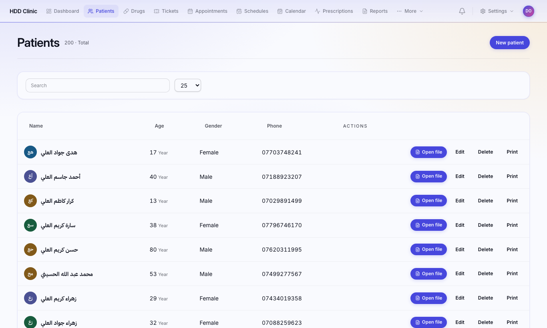
Task: Click avatar of أحمد جاسم العلي
Action: click(x=30, y=176)
